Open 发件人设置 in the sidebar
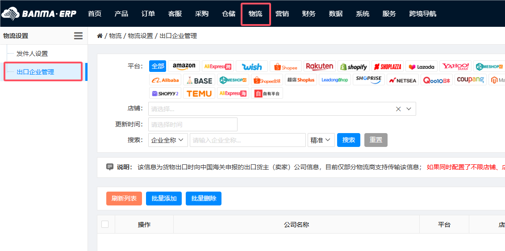 point(32,54)
